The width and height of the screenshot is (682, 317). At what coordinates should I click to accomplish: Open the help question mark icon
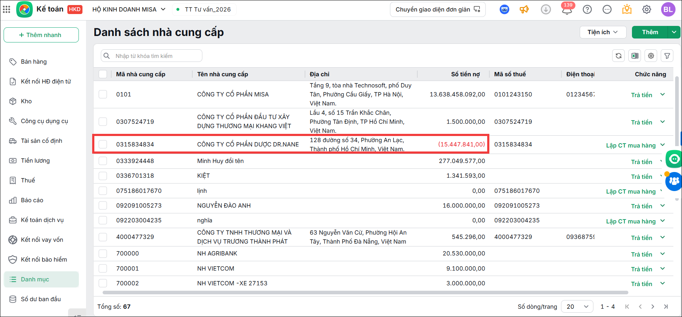point(587,10)
